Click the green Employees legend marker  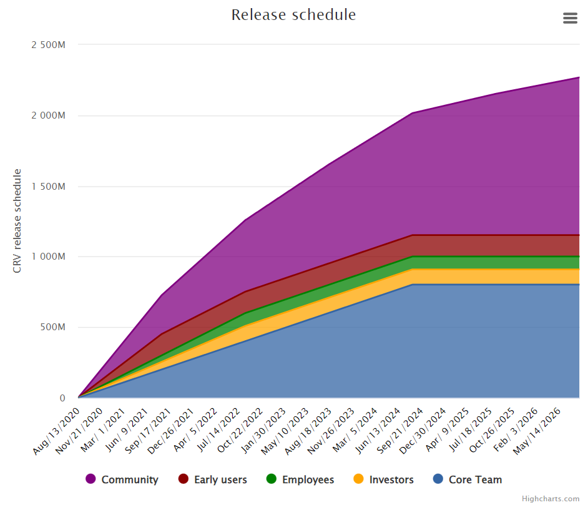pos(271,479)
